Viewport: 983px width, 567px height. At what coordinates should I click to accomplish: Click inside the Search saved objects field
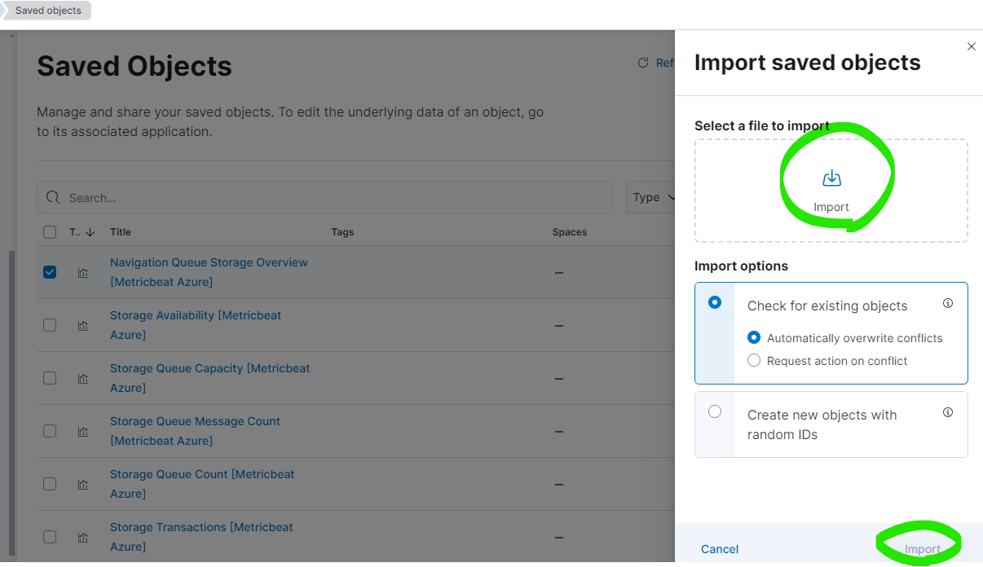[245, 197]
